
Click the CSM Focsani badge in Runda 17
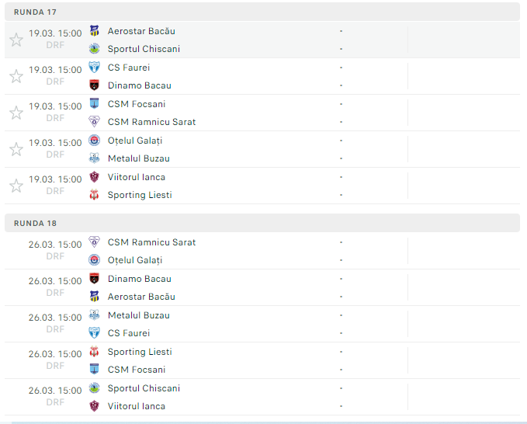(95, 104)
